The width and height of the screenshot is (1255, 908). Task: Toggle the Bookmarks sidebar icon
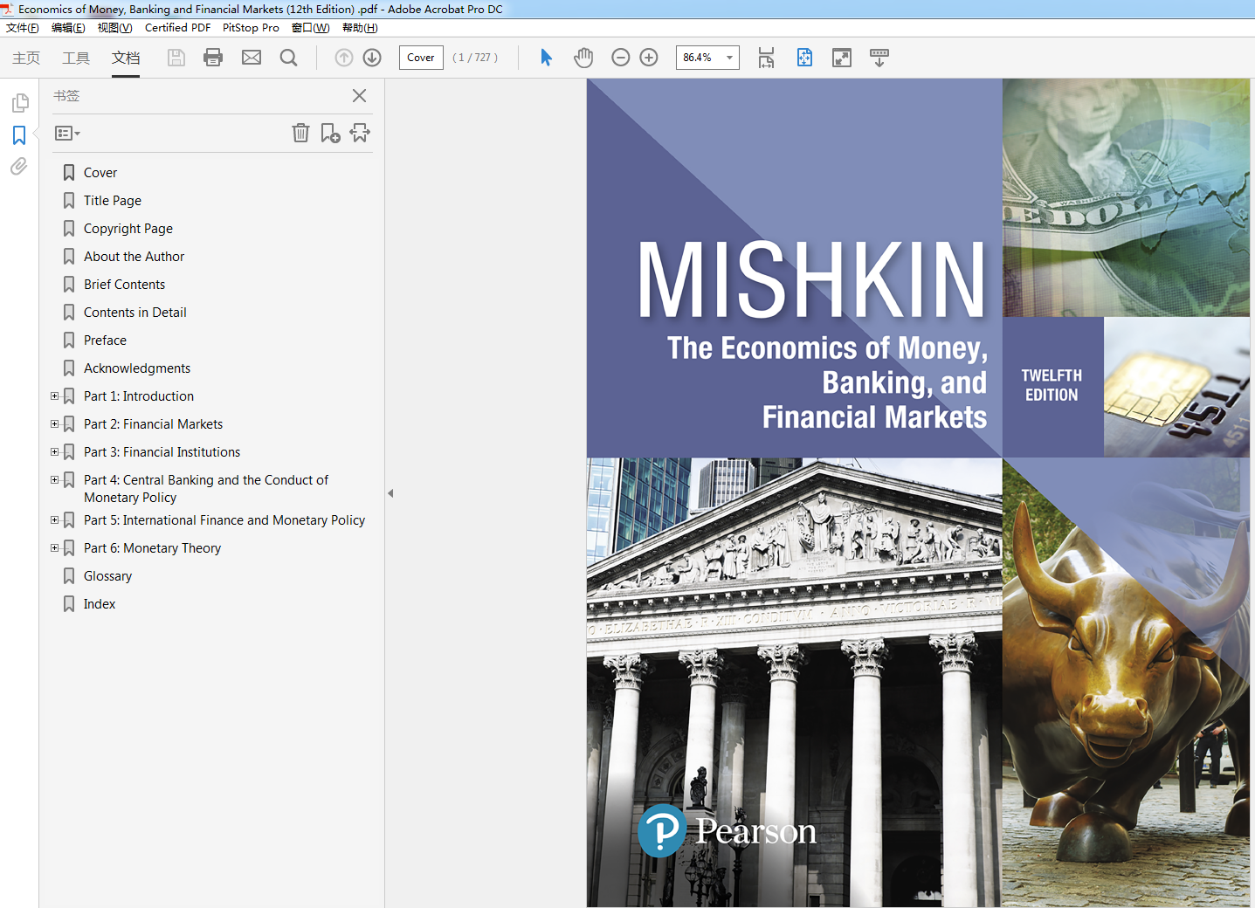pyautogui.click(x=19, y=135)
